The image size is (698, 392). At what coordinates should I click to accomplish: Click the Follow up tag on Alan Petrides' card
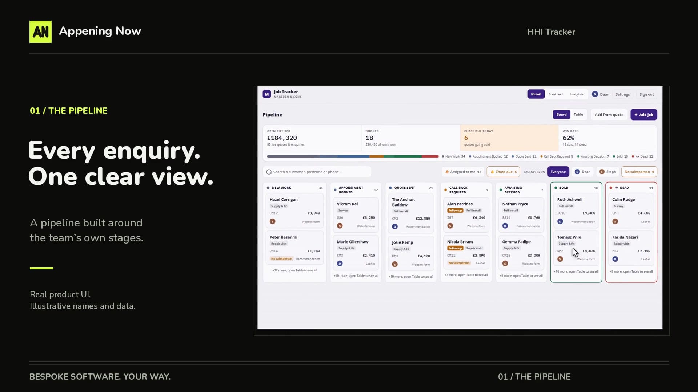click(455, 211)
